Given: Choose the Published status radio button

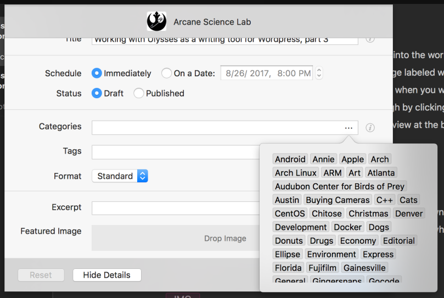Looking at the screenshot, I should click(x=138, y=93).
